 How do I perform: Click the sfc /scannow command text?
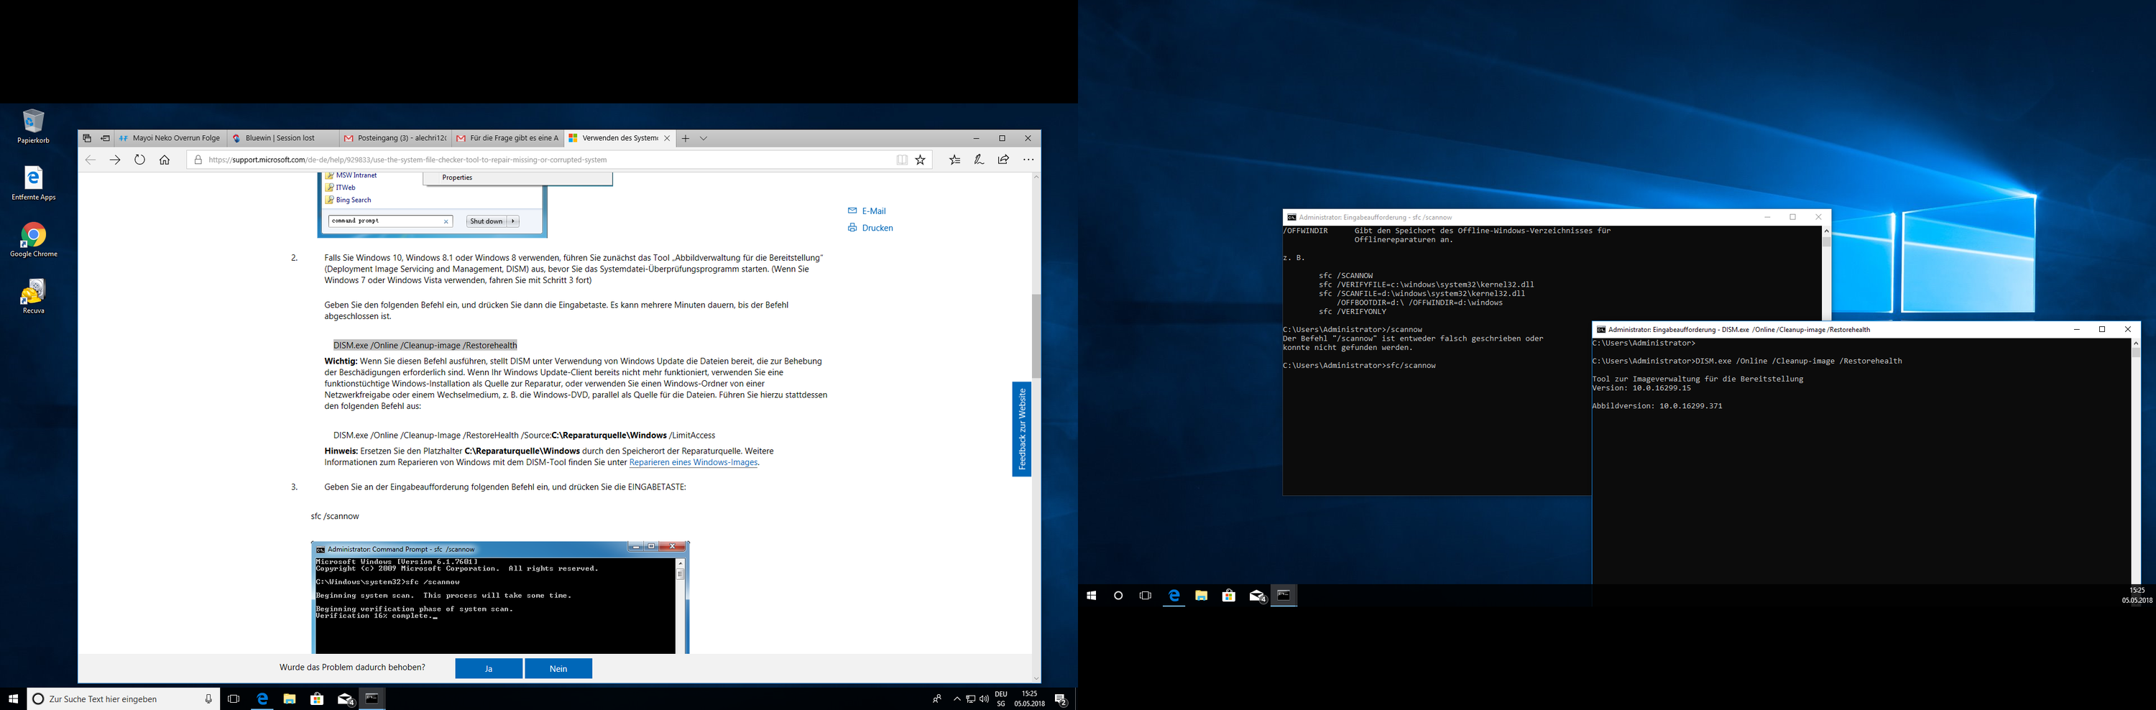coord(335,516)
